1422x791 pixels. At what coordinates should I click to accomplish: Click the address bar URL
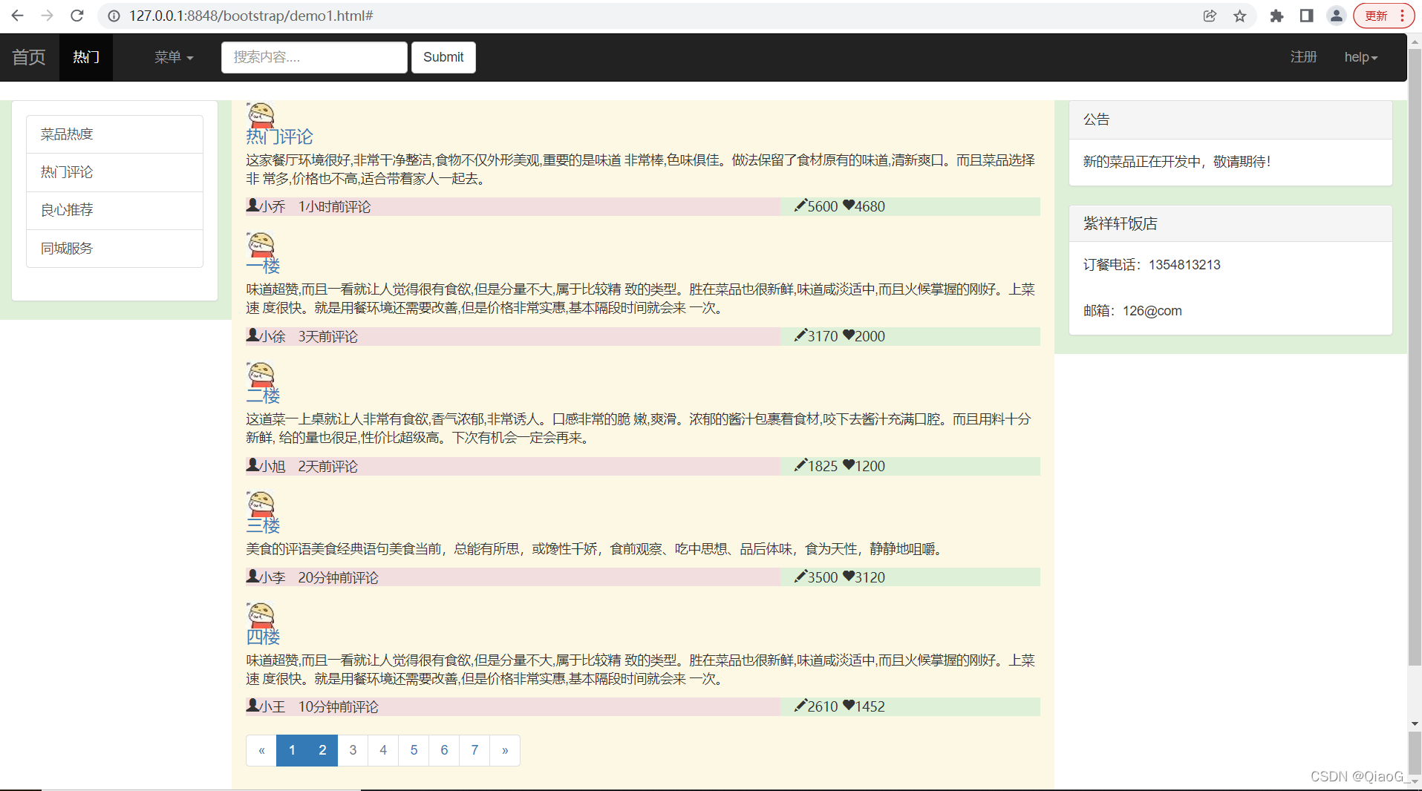point(251,16)
